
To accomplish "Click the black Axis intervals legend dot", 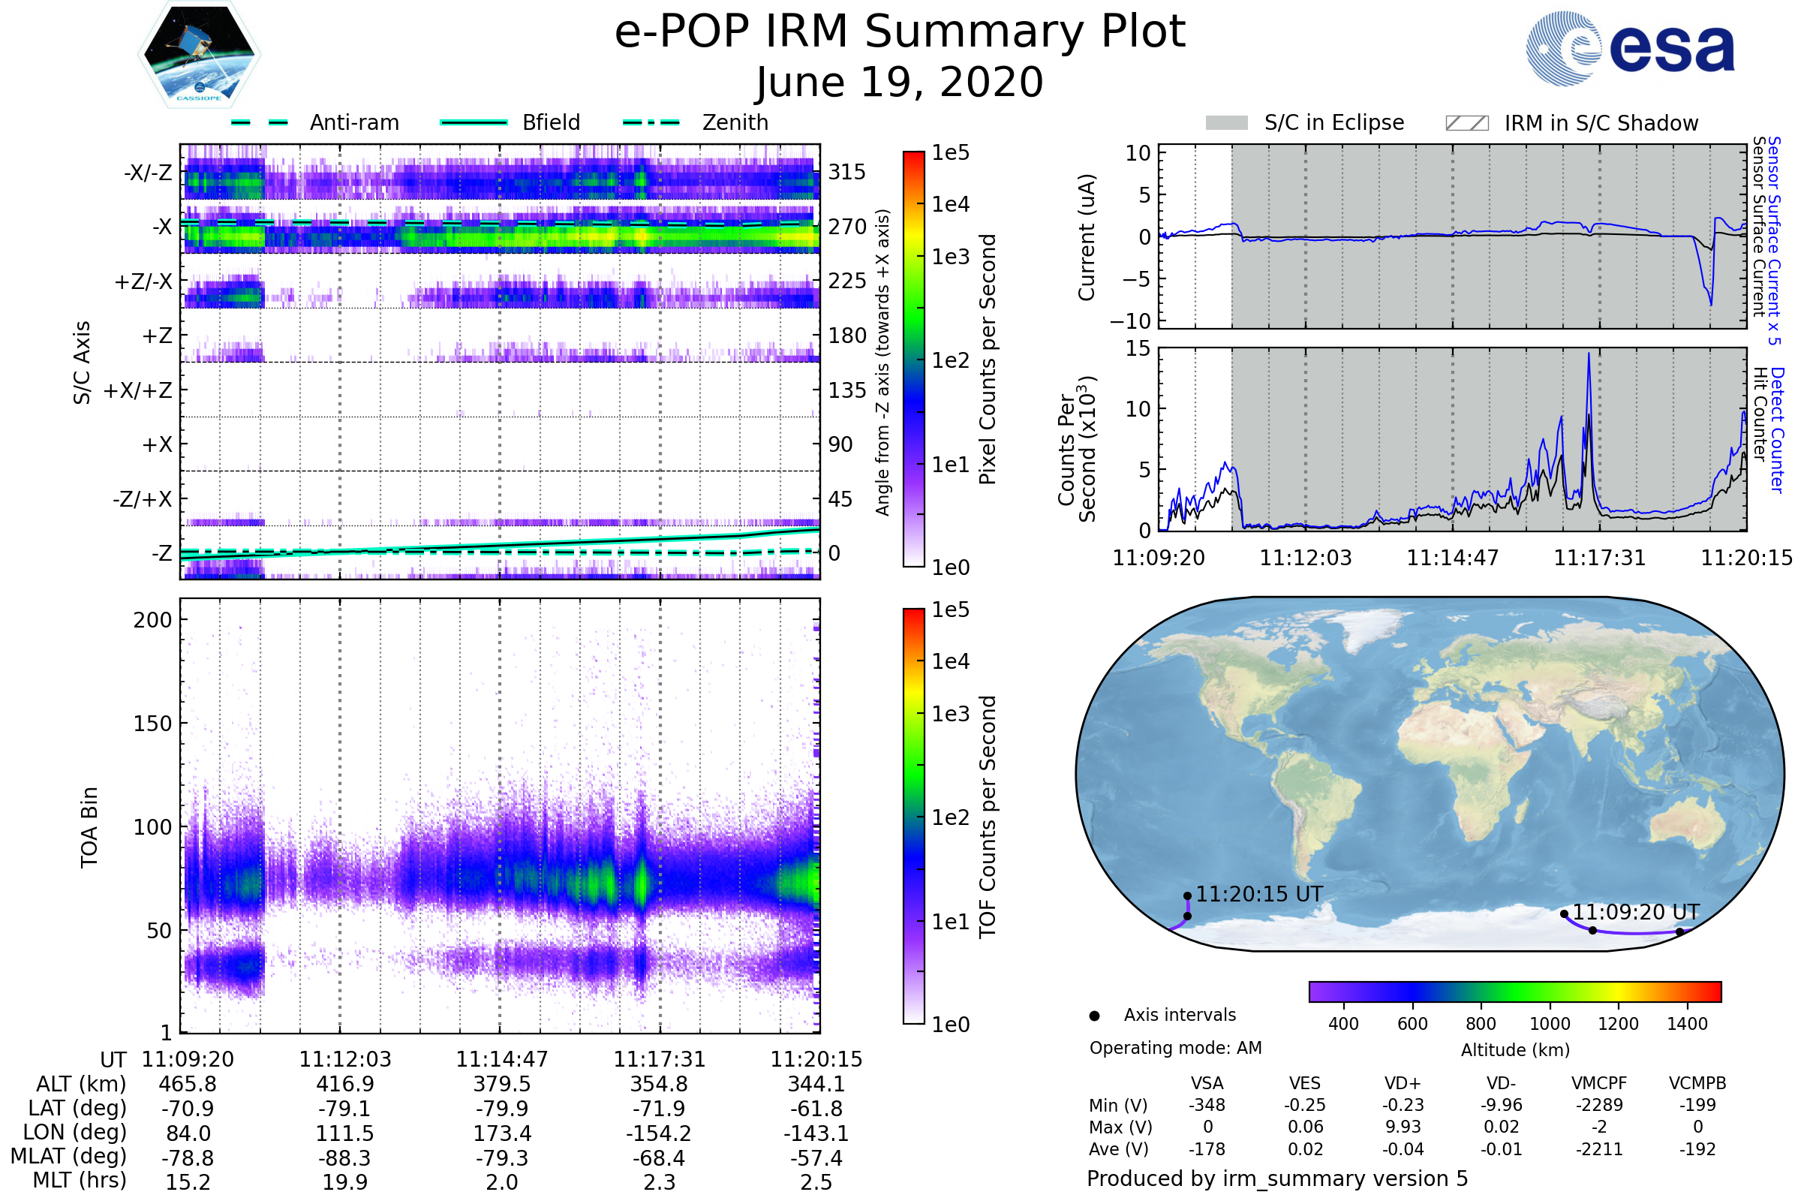I will (1094, 1016).
